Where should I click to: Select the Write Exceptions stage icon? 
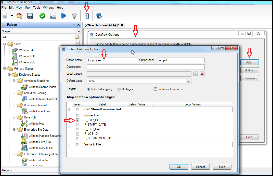point(24,111)
